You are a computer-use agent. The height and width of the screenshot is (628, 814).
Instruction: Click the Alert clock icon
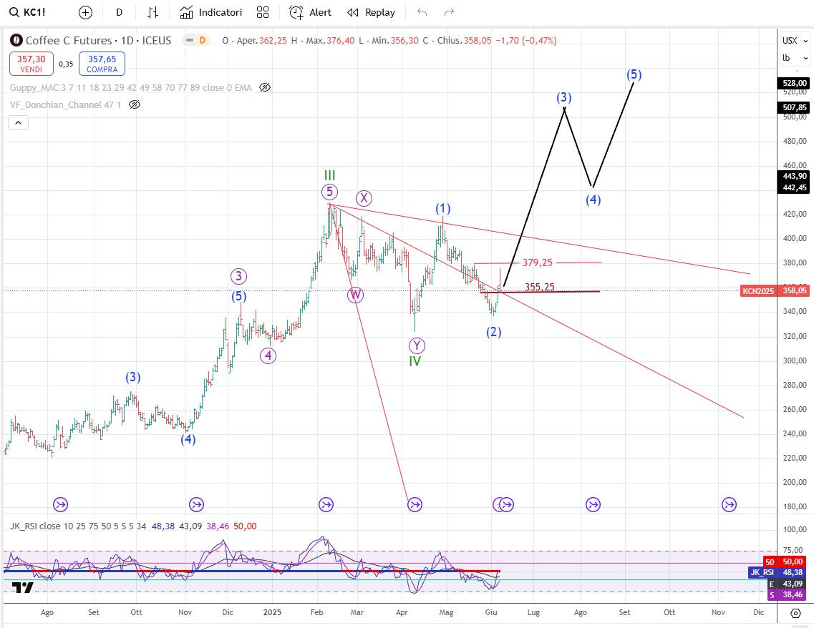[296, 12]
